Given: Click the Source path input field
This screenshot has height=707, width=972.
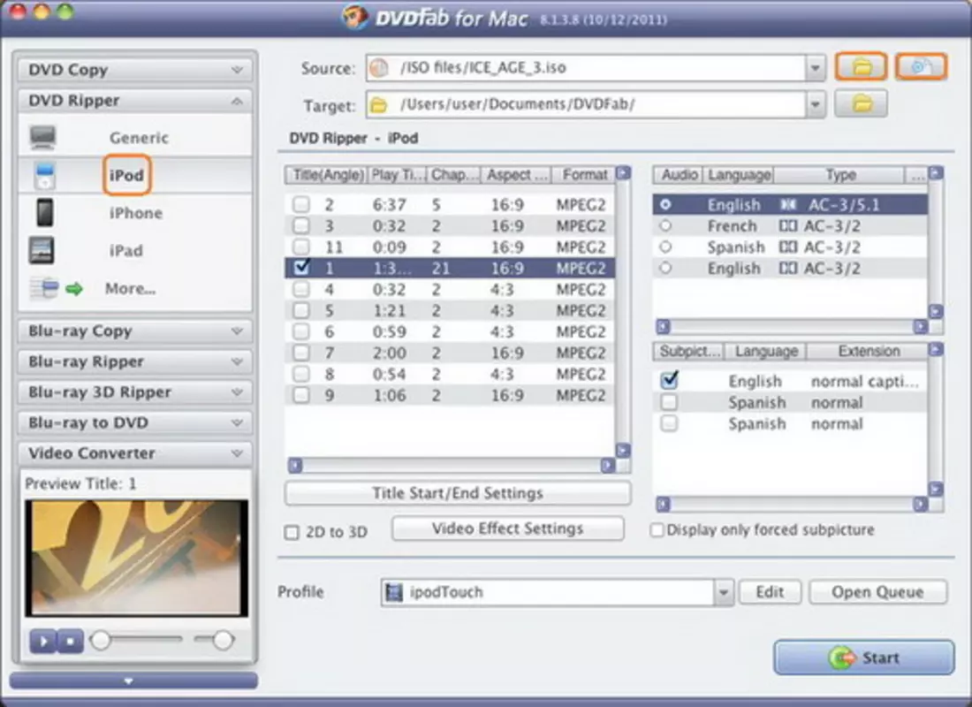Looking at the screenshot, I should pos(586,67).
